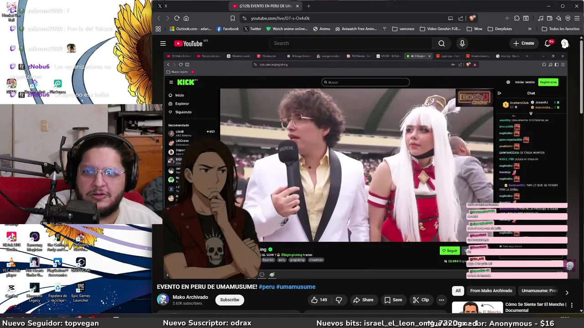Image resolution: width=584 pixels, height=328 pixels.
Task: Open the Twitter bookmark
Action: click(x=252, y=29)
